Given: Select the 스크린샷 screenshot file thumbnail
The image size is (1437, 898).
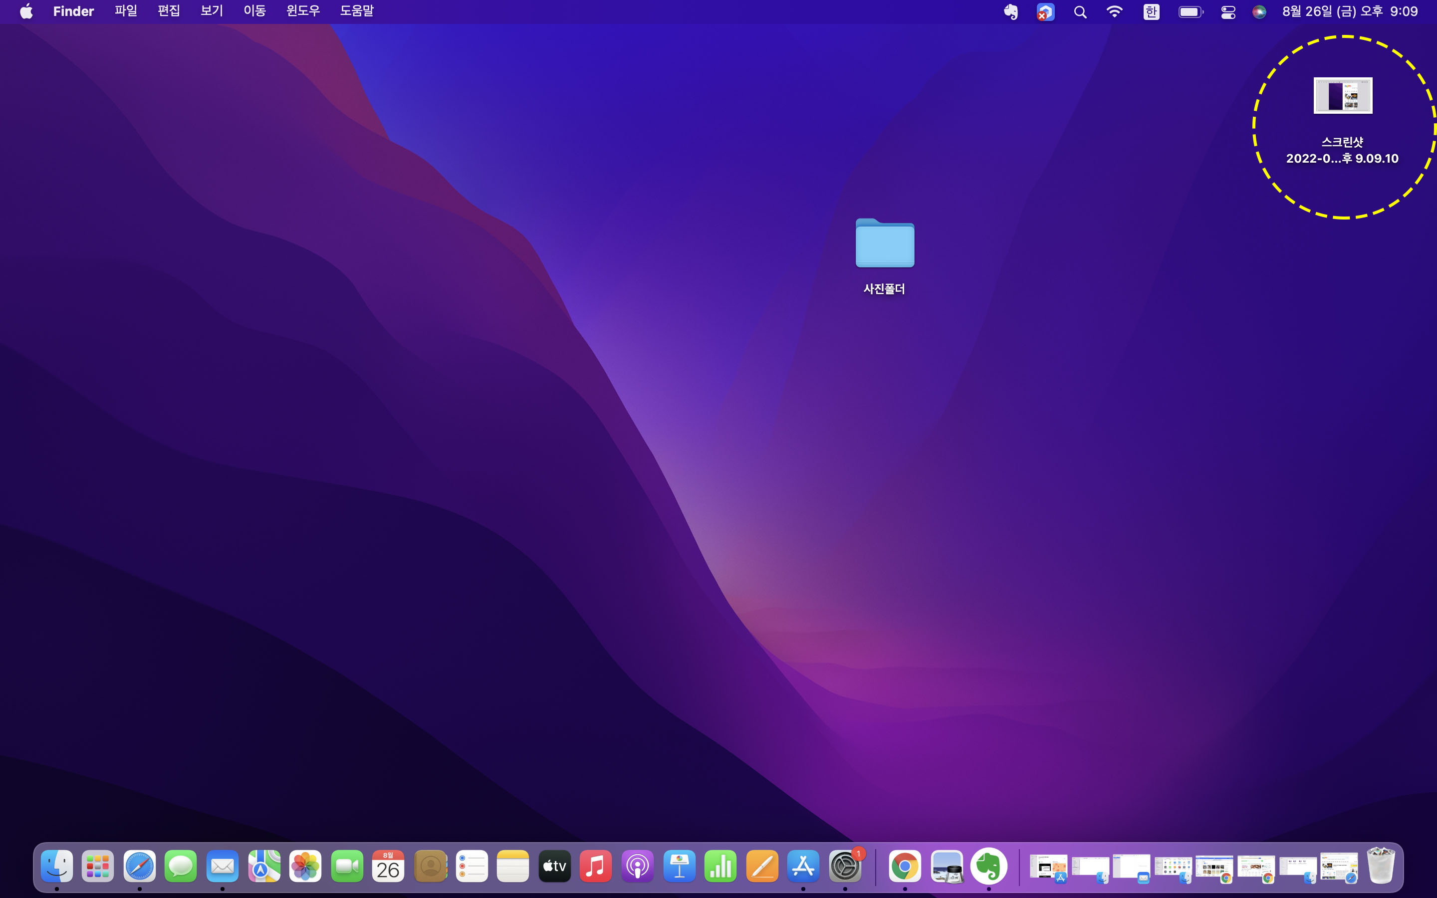Looking at the screenshot, I should 1342,96.
